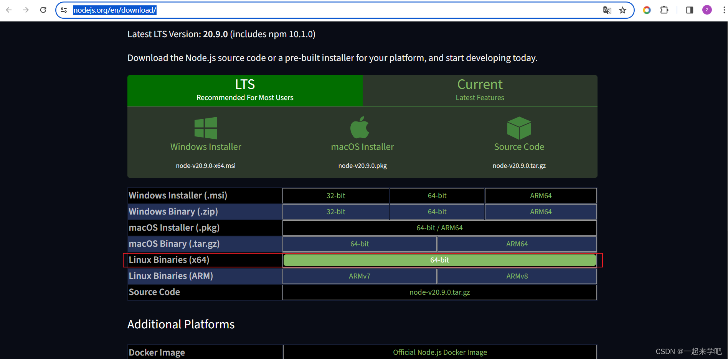The height and width of the screenshot is (359, 728).
Task: Click the Source Code heading under cube
Action: click(x=519, y=147)
